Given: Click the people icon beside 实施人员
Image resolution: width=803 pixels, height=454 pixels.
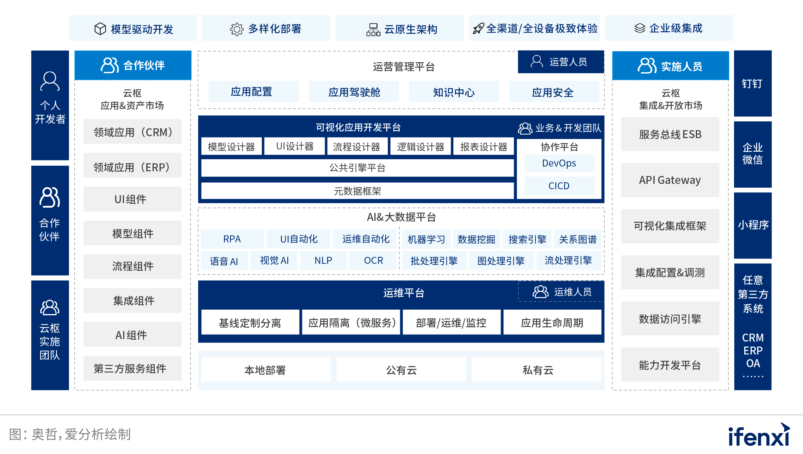Looking at the screenshot, I should click(x=647, y=66).
